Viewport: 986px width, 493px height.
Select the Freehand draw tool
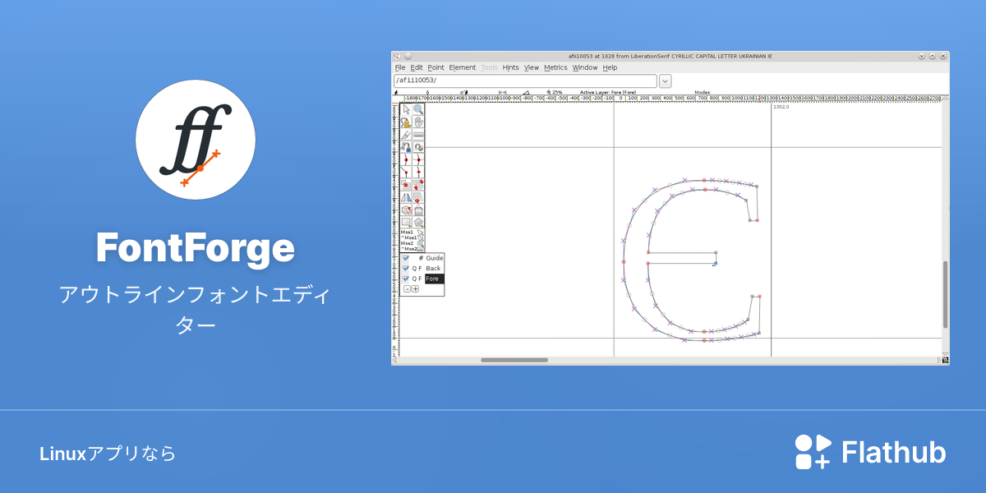[x=406, y=122]
